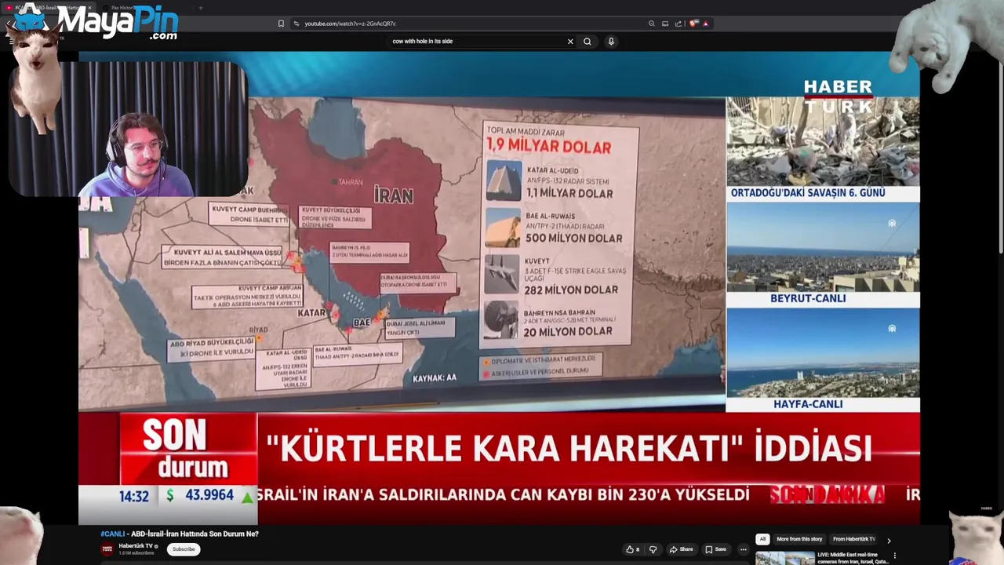Show more filter chips with right chevron
1004x565 pixels.
889,540
